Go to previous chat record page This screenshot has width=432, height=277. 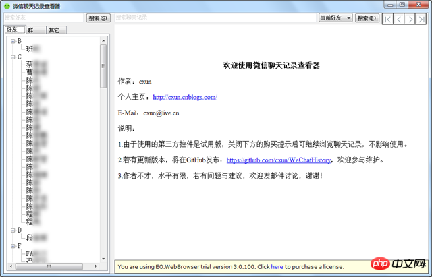(399, 19)
